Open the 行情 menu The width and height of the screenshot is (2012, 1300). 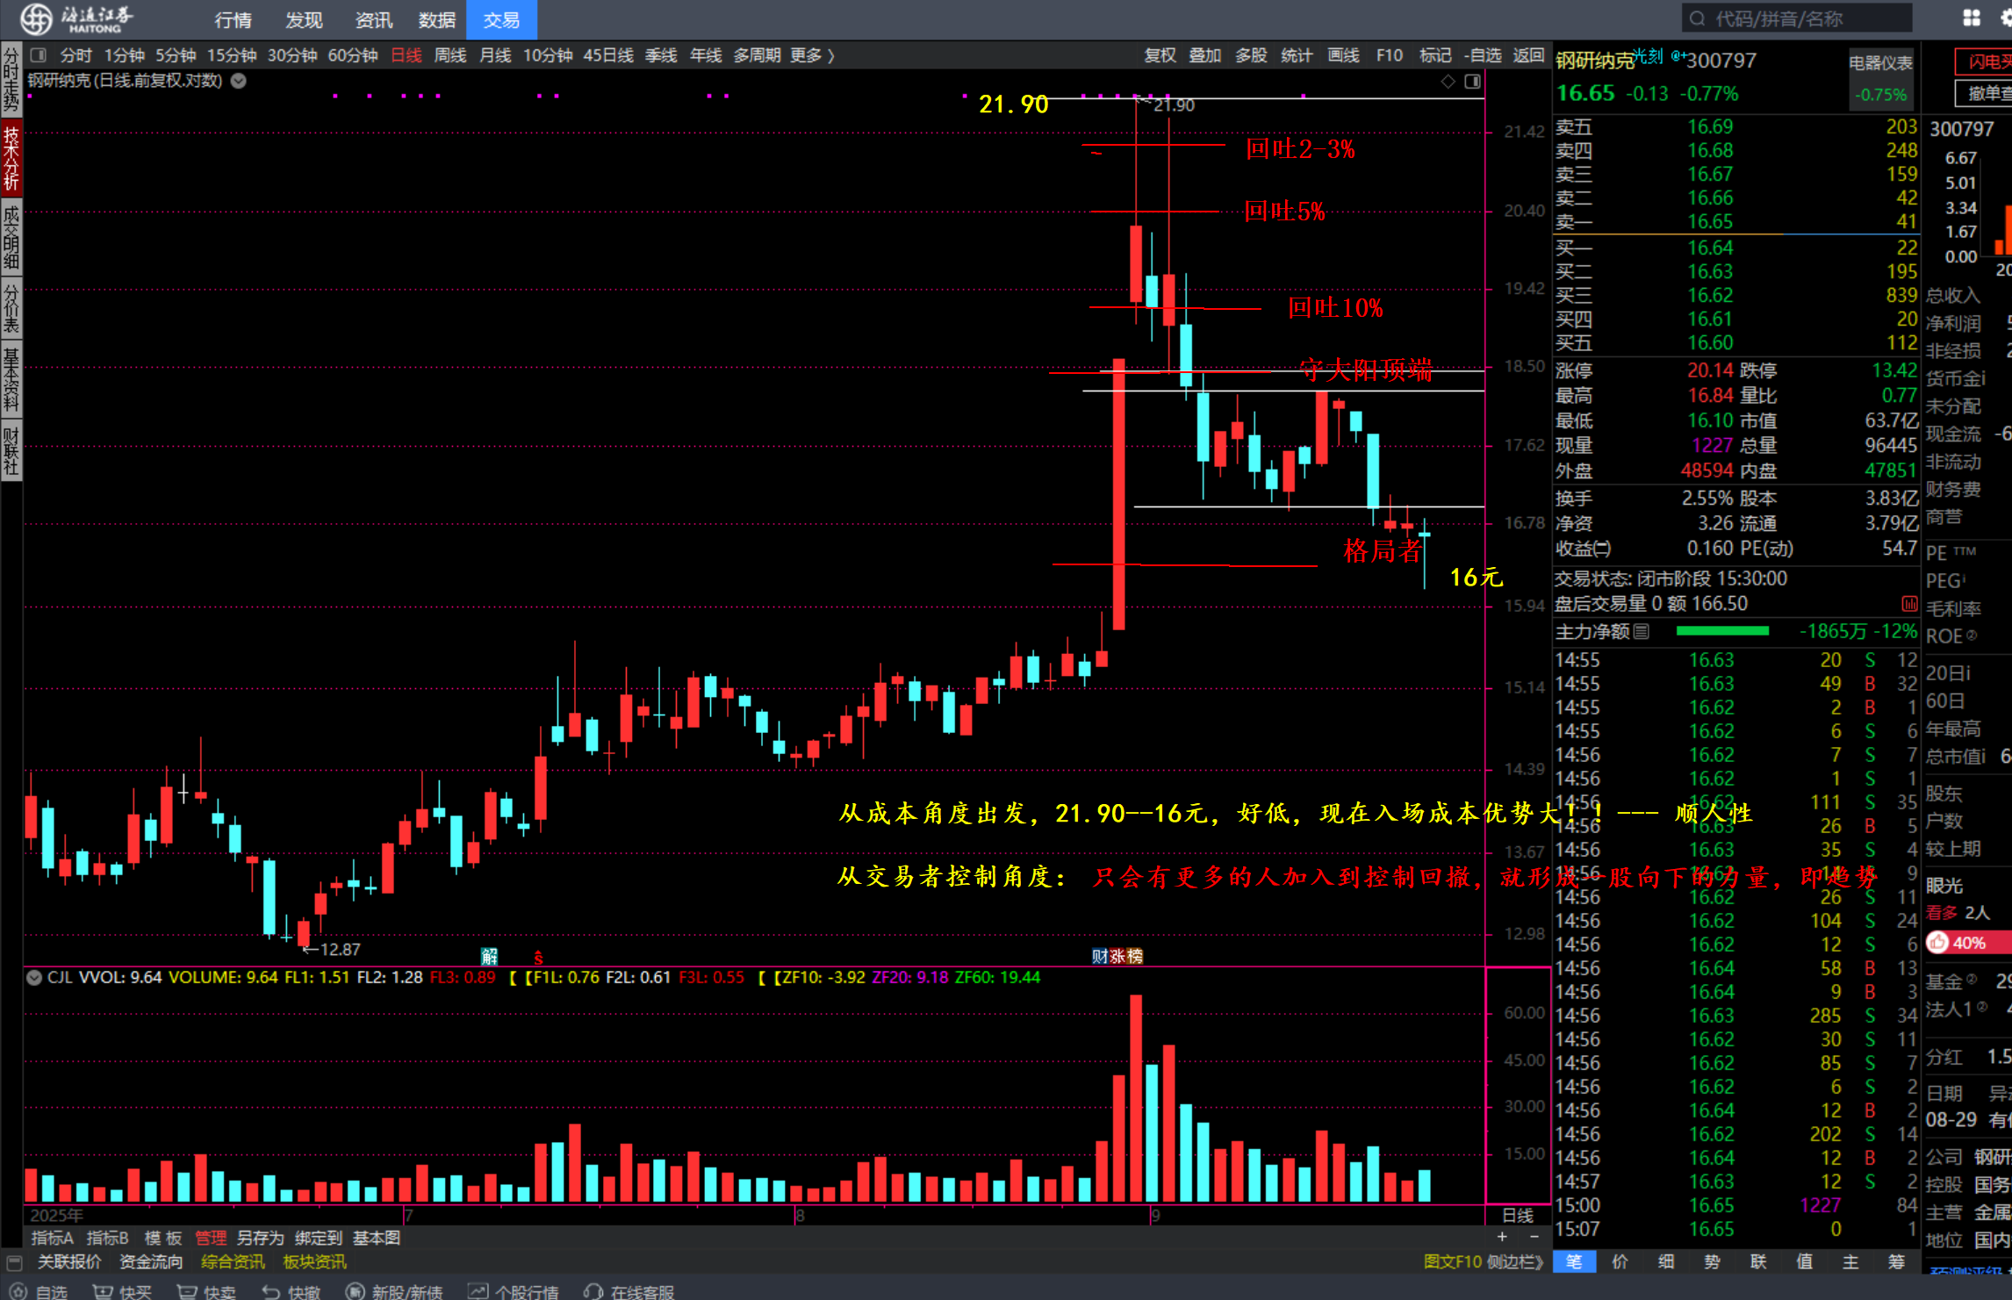(x=233, y=19)
